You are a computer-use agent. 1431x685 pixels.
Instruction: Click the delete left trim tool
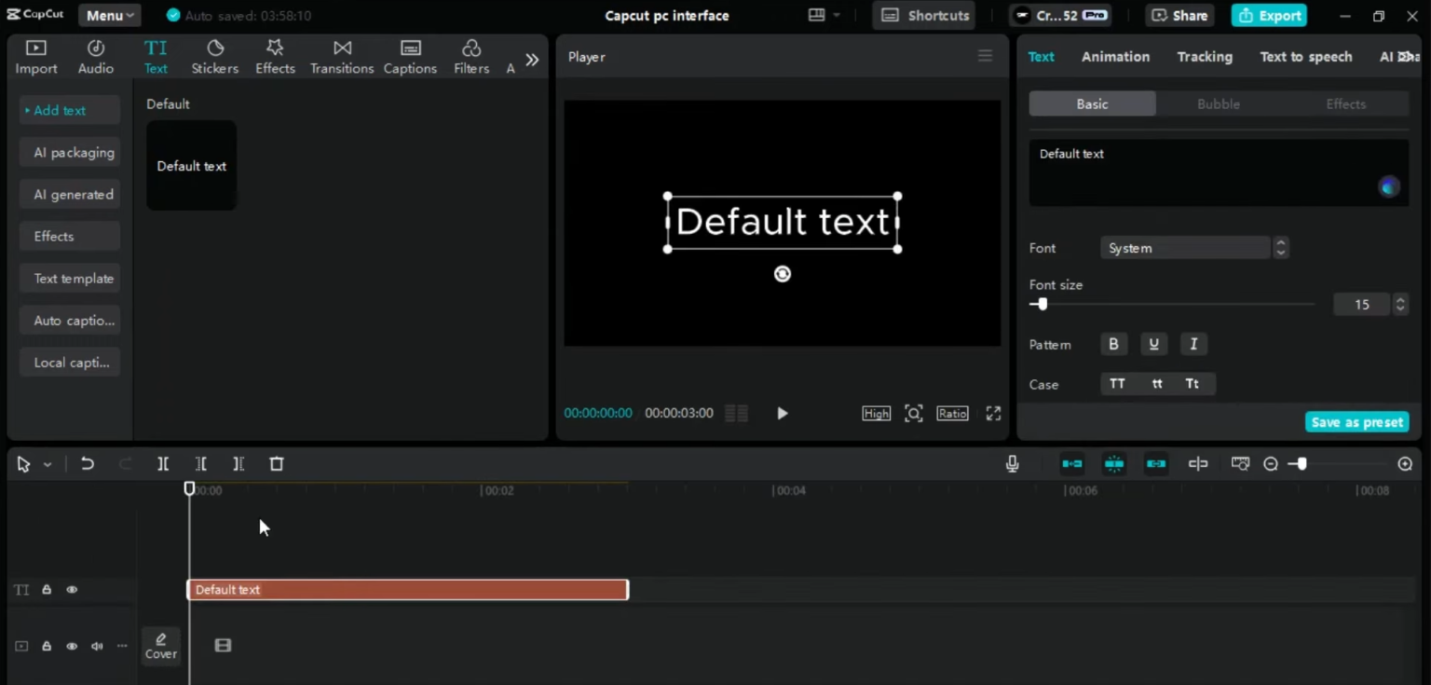[x=200, y=463]
